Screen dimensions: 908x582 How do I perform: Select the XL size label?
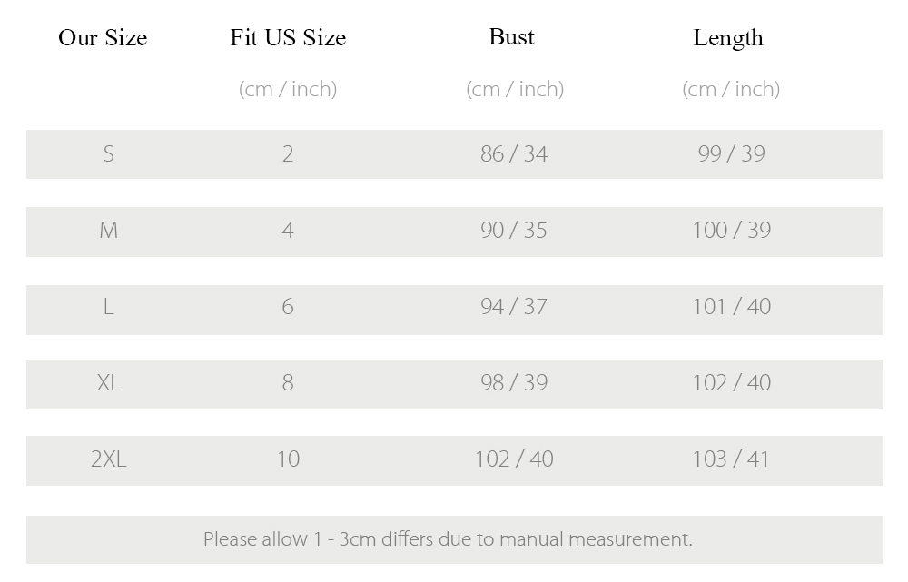108,383
